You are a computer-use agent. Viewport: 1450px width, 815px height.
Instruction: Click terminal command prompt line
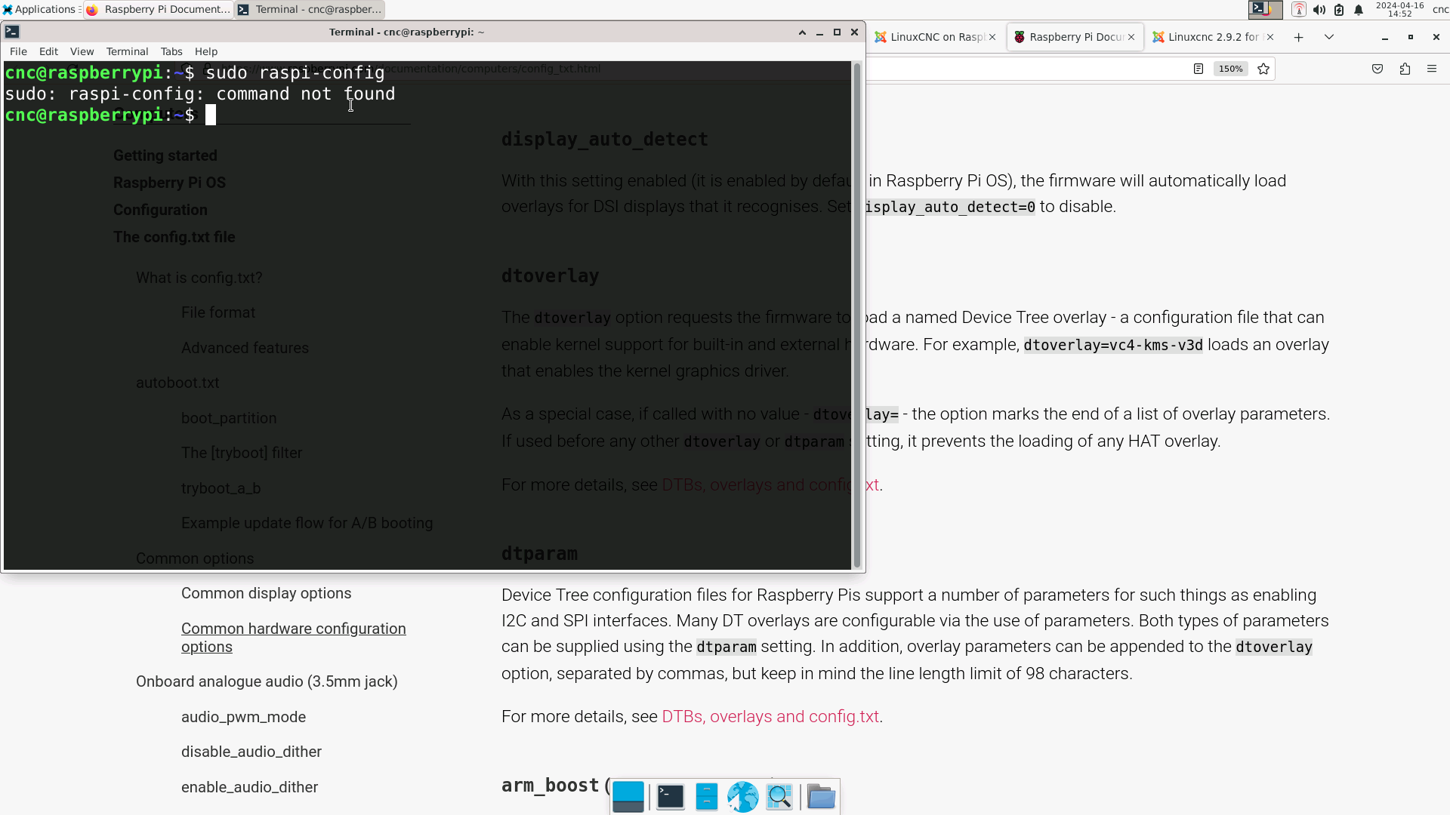pos(110,115)
